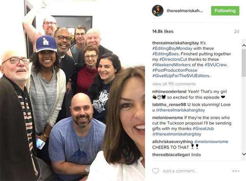Open the three-dot more options menu
The image size is (246, 181).
(236, 171)
